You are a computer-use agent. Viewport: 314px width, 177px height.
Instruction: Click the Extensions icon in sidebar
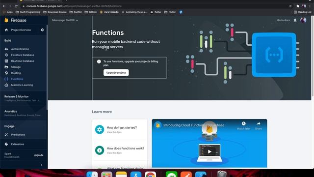click(x=6, y=144)
